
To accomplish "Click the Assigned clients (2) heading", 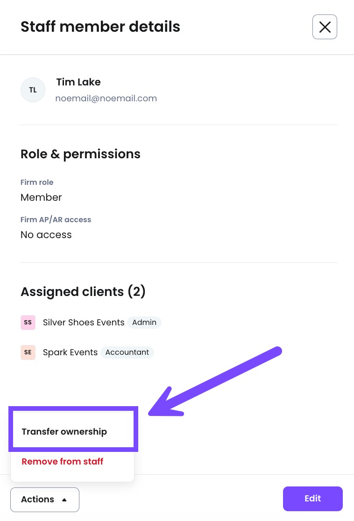I will click(x=83, y=291).
